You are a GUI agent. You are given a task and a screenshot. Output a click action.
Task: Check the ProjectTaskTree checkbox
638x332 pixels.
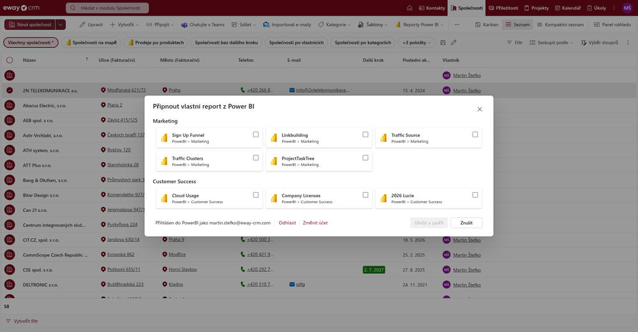[x=366, y=158]
